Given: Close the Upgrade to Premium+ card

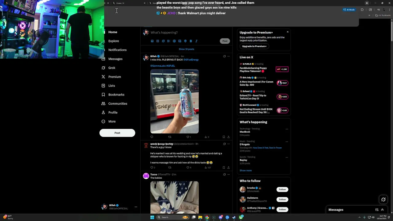Looking at the screenshot, I should click(288, 32).
